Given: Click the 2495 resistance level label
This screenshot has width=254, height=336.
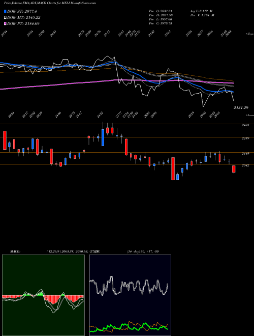Looking at the screenshot, I should tap(245, 125).
